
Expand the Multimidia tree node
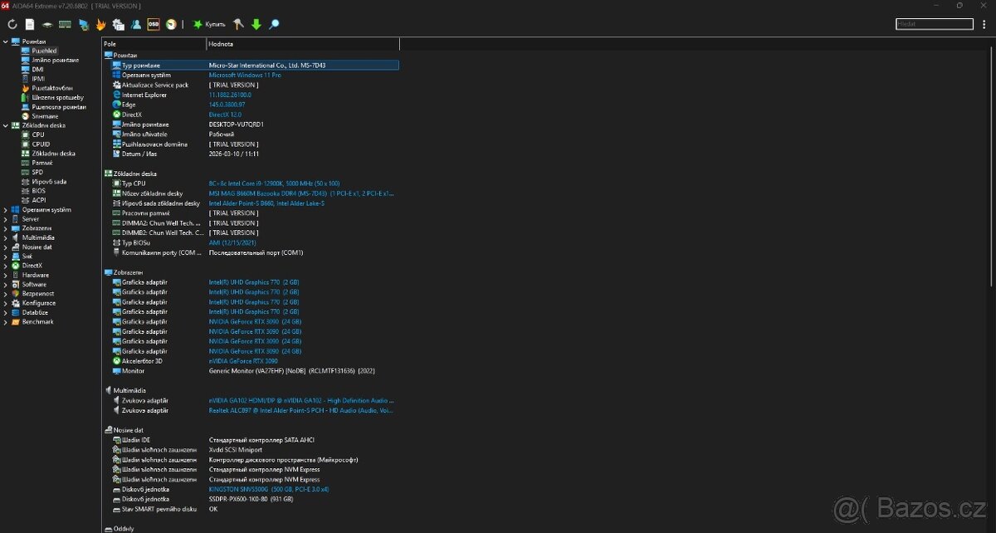click(5, 237)
